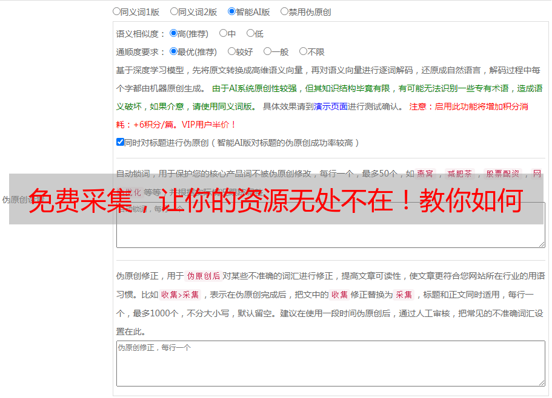Select 禁用伪原创 radio option
Viewport: 552px width, 398px height.
[x=284, y=11]
